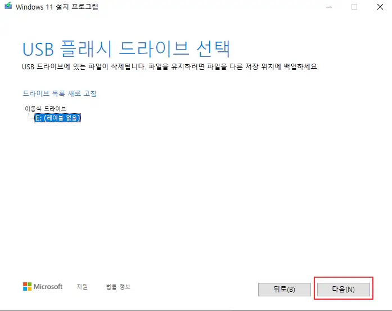Open the 법률 정보 legal link
The image size is (392, 311).
click(118, 286)
